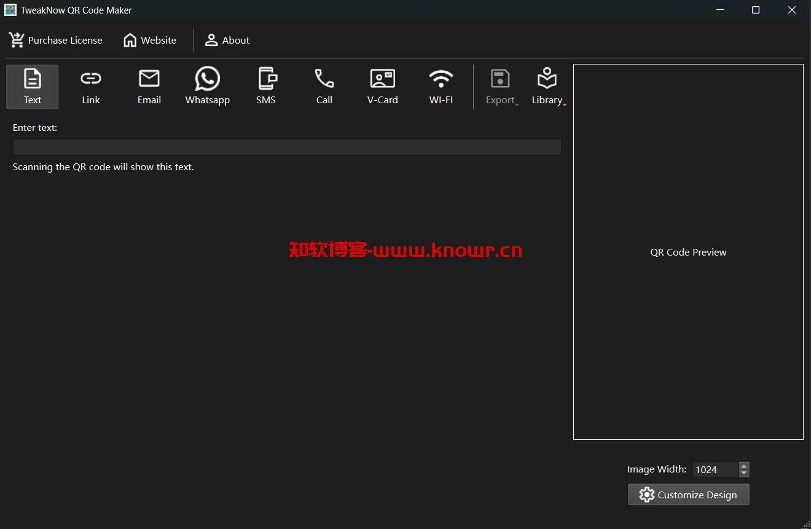Close the TweakNow QR Code Maker window
The height and width of the screenshot is (529, 811).
(792, 10)
